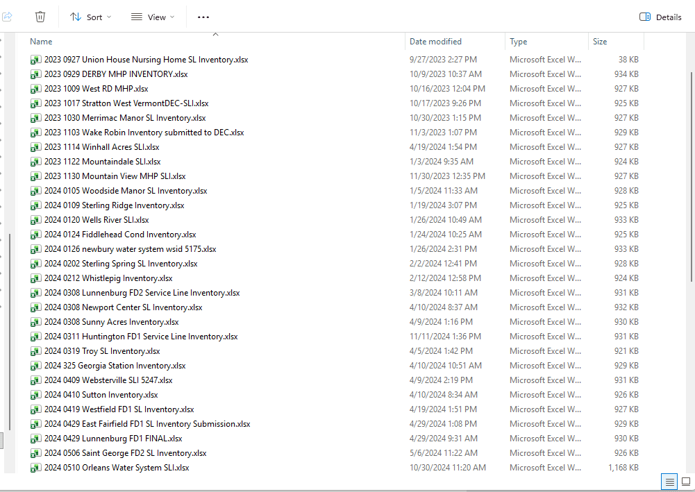Viewport: 695px width, 492px height.
Task: Select file name 2024 325 Georgia Station Inventory.xlsx
Action: (x=115, y=366)
